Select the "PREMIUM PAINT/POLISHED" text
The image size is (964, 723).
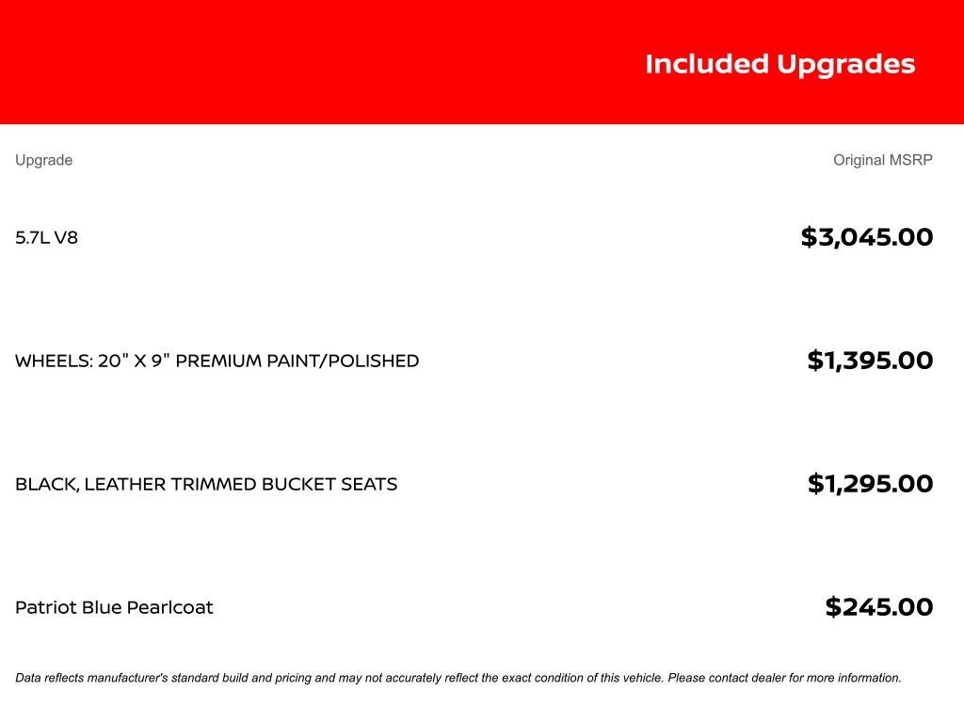coord(297,361)
